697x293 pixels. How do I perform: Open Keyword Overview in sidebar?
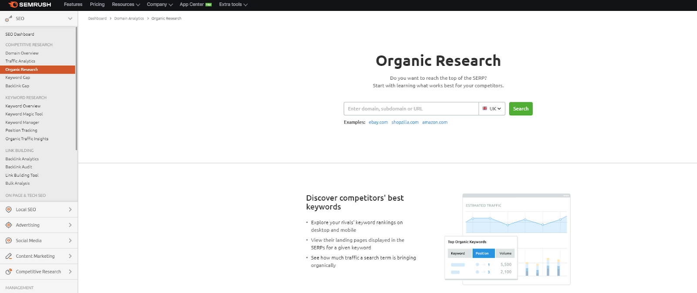(x=23, y=106)
